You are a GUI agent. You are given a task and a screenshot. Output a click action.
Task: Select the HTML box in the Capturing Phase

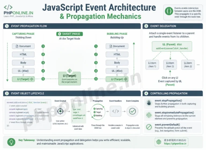(23, 54)
